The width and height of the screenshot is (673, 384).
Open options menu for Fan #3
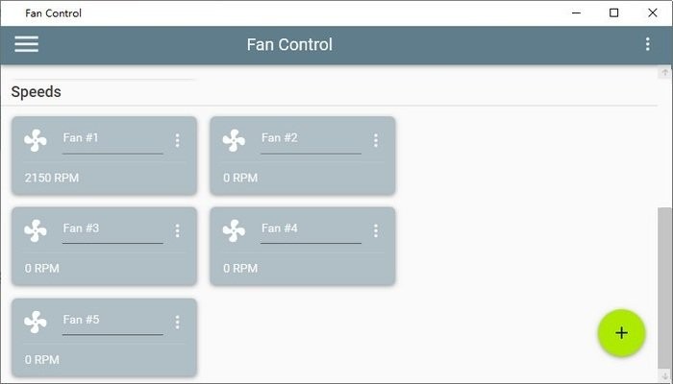click(x=177, y=231)
